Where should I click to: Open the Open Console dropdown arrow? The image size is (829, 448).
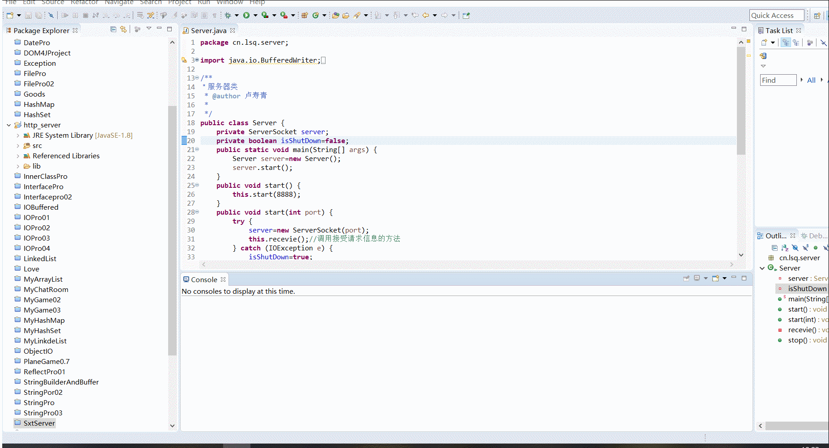click(x=724, y=278)
